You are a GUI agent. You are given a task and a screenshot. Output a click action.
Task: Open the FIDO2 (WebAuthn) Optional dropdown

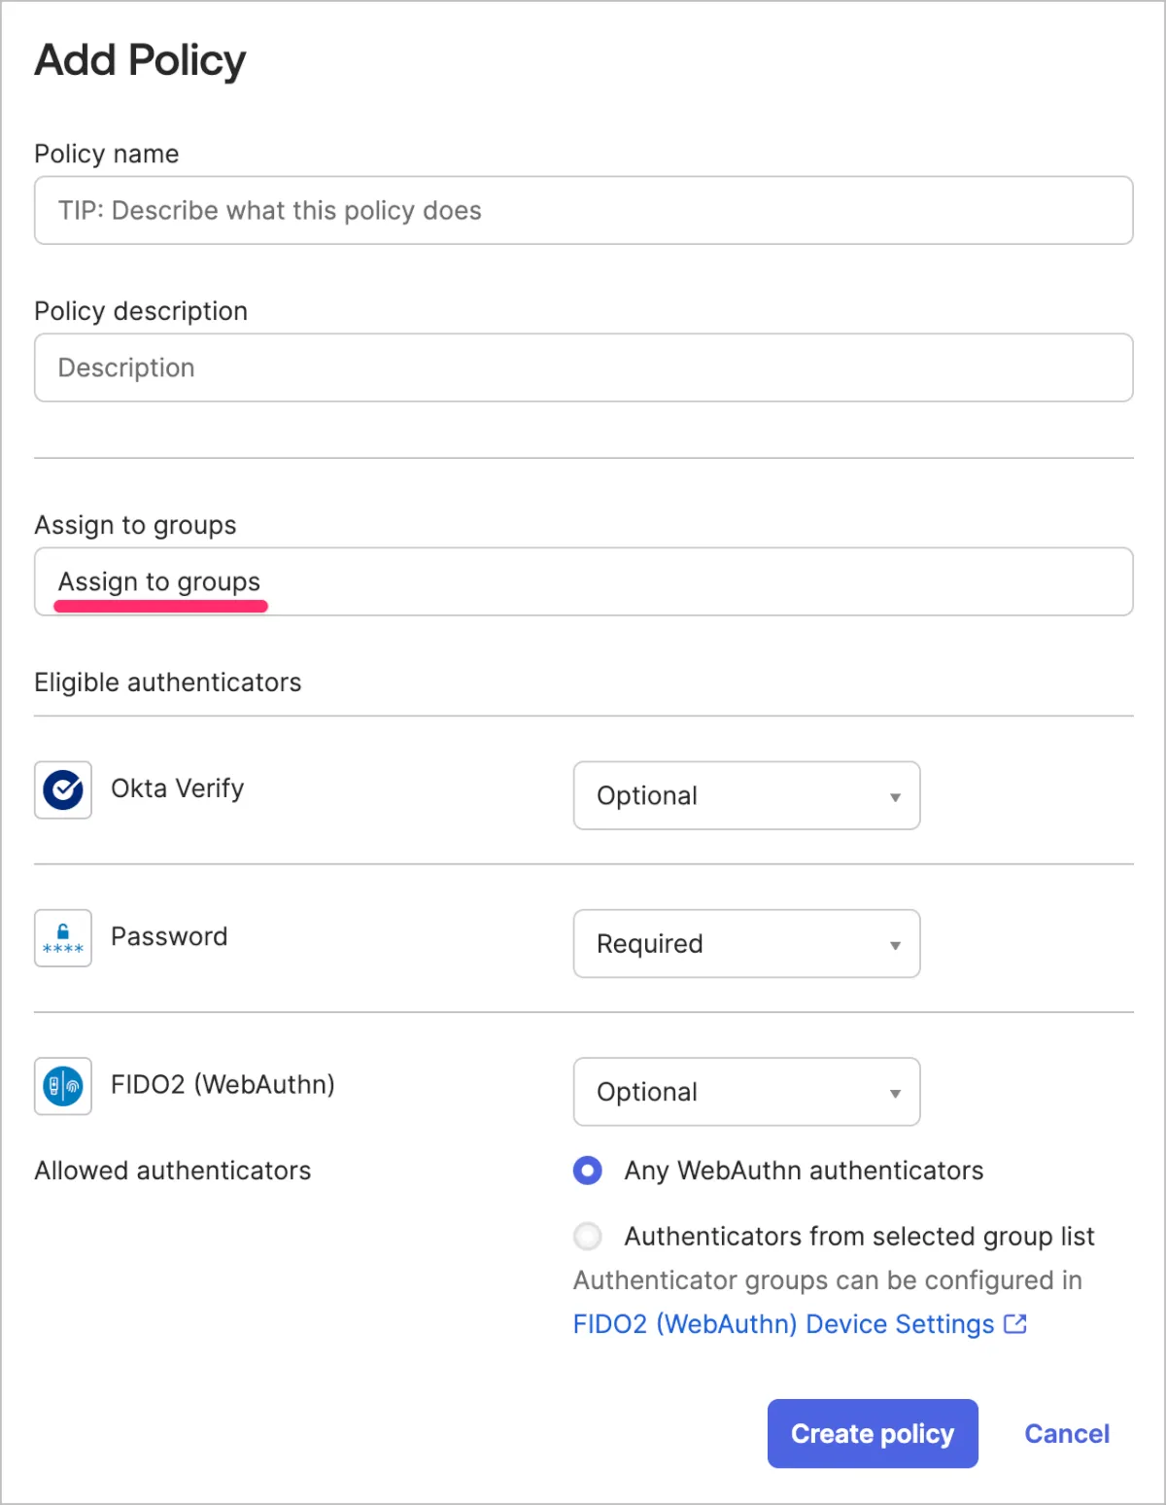(746, 1092)
